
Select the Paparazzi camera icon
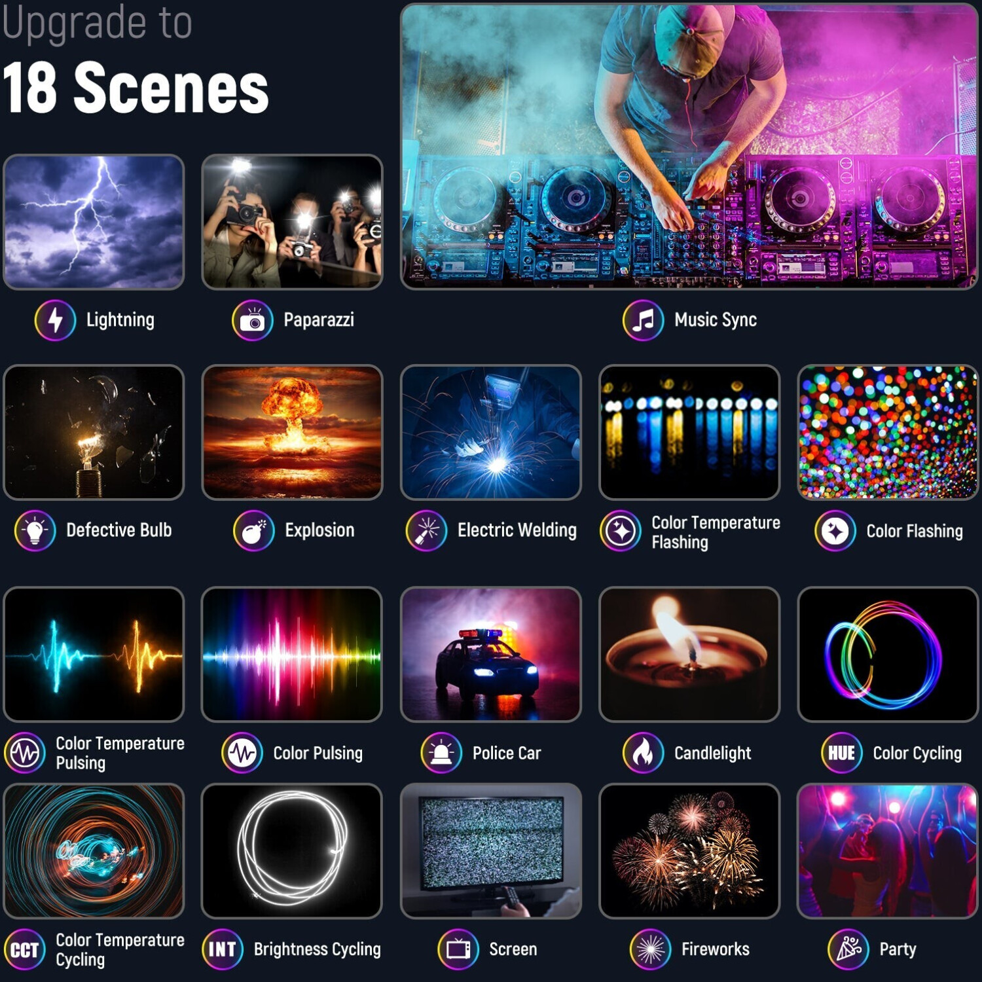(x=252, y=320)
